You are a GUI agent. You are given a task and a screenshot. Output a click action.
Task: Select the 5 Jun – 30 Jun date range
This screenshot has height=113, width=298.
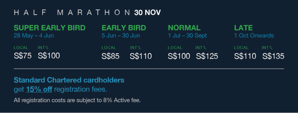(x=121, y=36)
